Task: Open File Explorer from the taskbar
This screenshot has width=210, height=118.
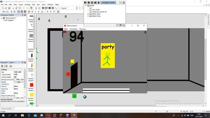Action: pos(22,115)
